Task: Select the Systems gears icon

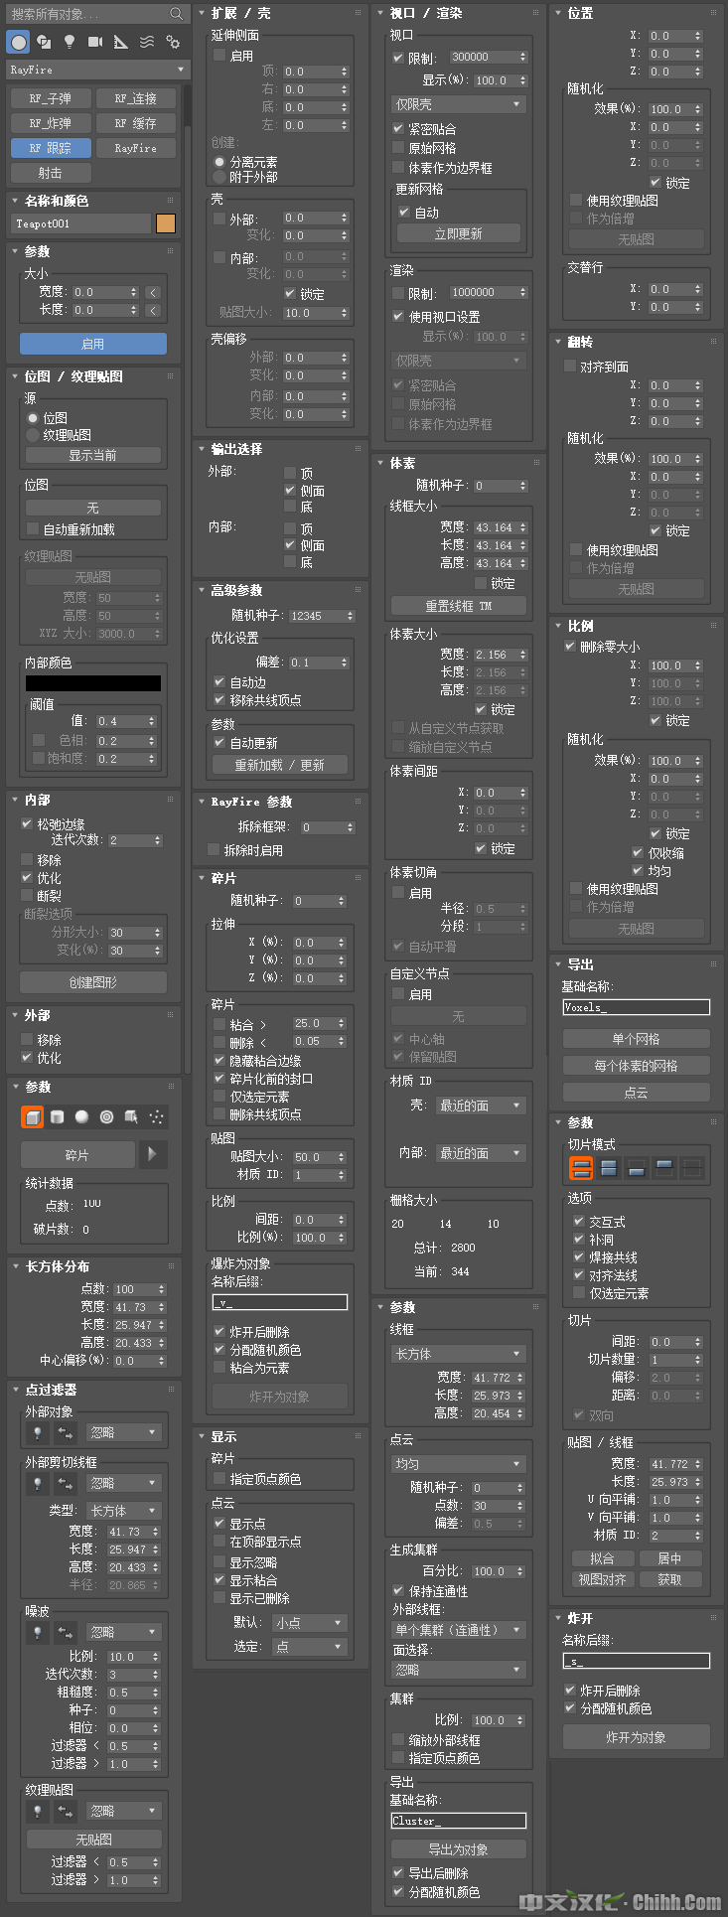Action: coord(173,42)
